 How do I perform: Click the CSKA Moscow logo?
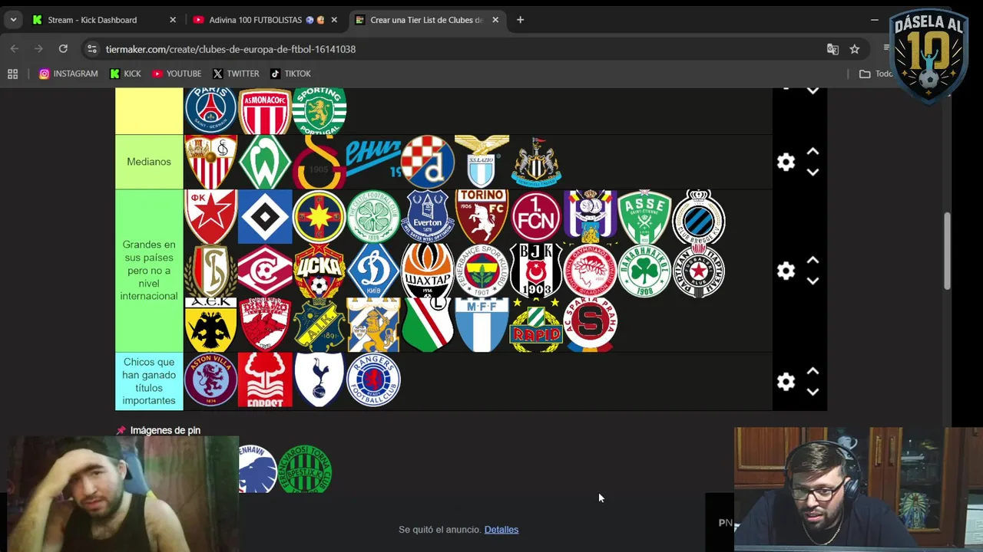pos(319,271)
